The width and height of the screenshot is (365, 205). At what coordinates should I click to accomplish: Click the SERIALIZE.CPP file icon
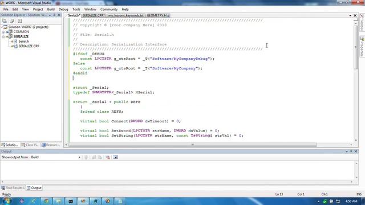coord(15,46)
